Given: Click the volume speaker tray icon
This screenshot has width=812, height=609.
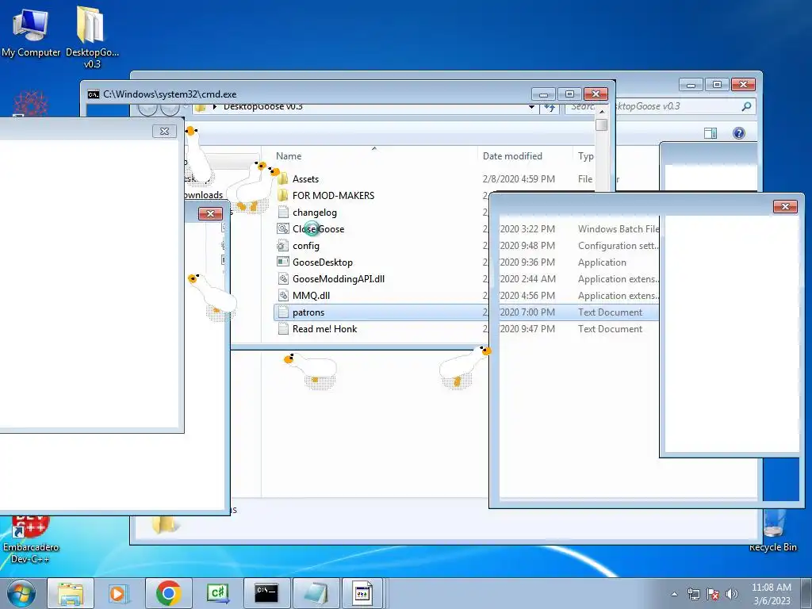Looking at the screenshot, I should (x=732, y=594).
